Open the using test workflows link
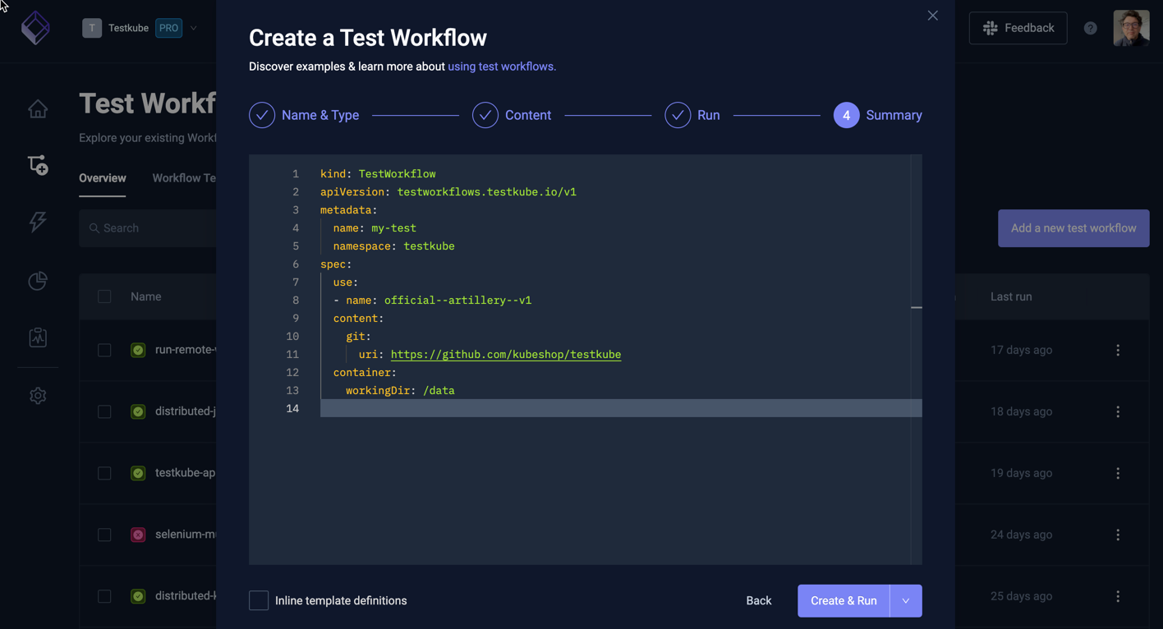 point(502,67)
